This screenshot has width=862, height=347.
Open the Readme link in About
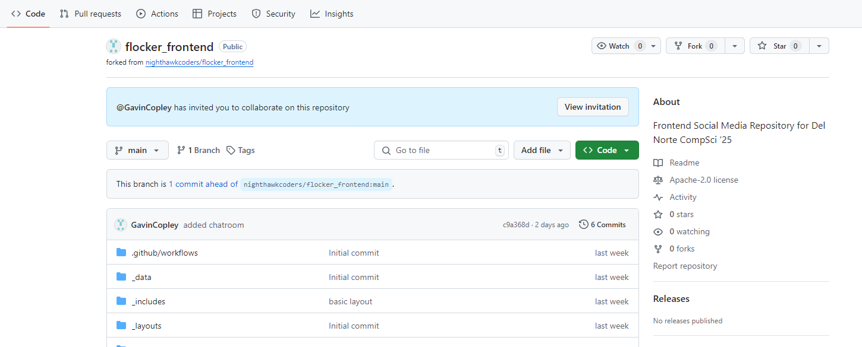[x=684, y=163]
